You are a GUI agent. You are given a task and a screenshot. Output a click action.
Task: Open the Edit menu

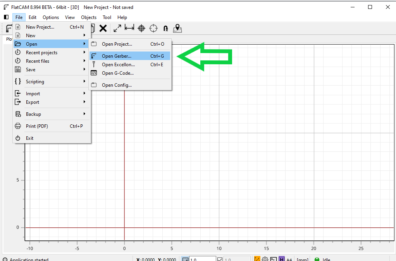coord(32,17)
